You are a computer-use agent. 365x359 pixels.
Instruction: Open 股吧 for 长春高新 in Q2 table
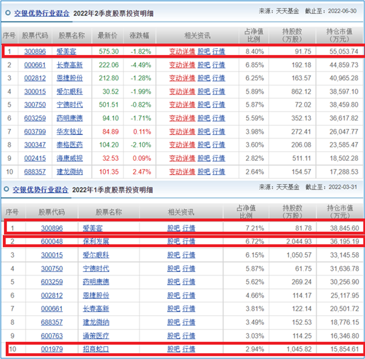(x=204, y=65)
